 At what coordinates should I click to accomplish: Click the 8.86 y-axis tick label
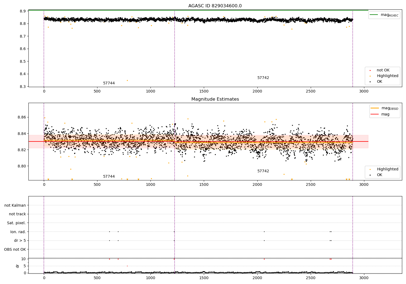click(21, 117)
